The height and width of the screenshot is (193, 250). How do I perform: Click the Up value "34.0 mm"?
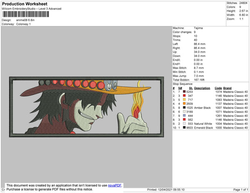(200, 52)
